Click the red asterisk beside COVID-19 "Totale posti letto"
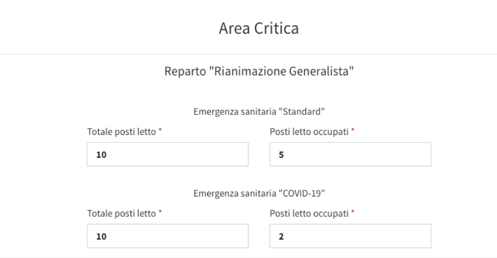The height and width of the screenshot is (258, 497). (160, 212)
